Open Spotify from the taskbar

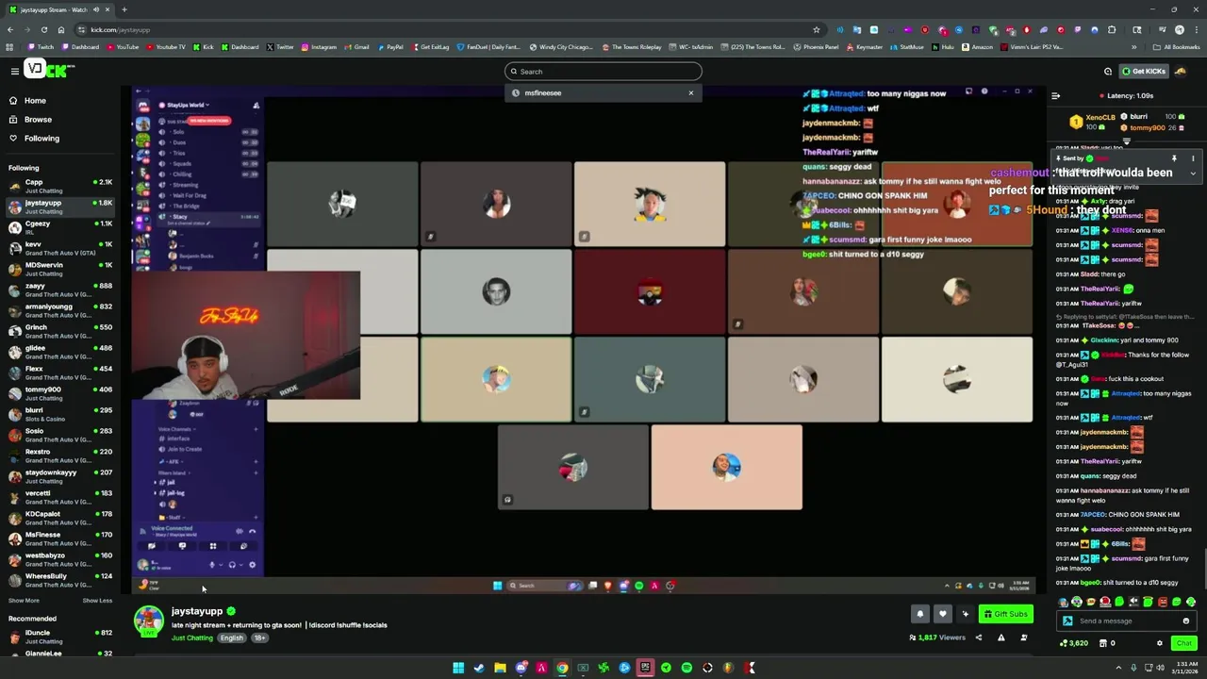pos(686,668)
